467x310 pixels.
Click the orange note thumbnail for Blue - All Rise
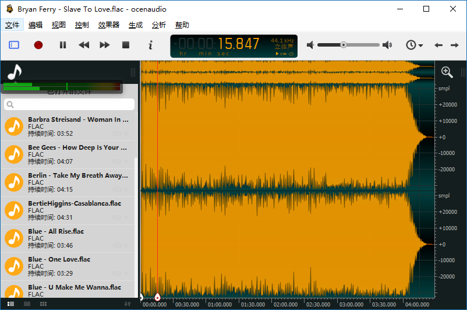pyautogui.click(x=14, y=238)
